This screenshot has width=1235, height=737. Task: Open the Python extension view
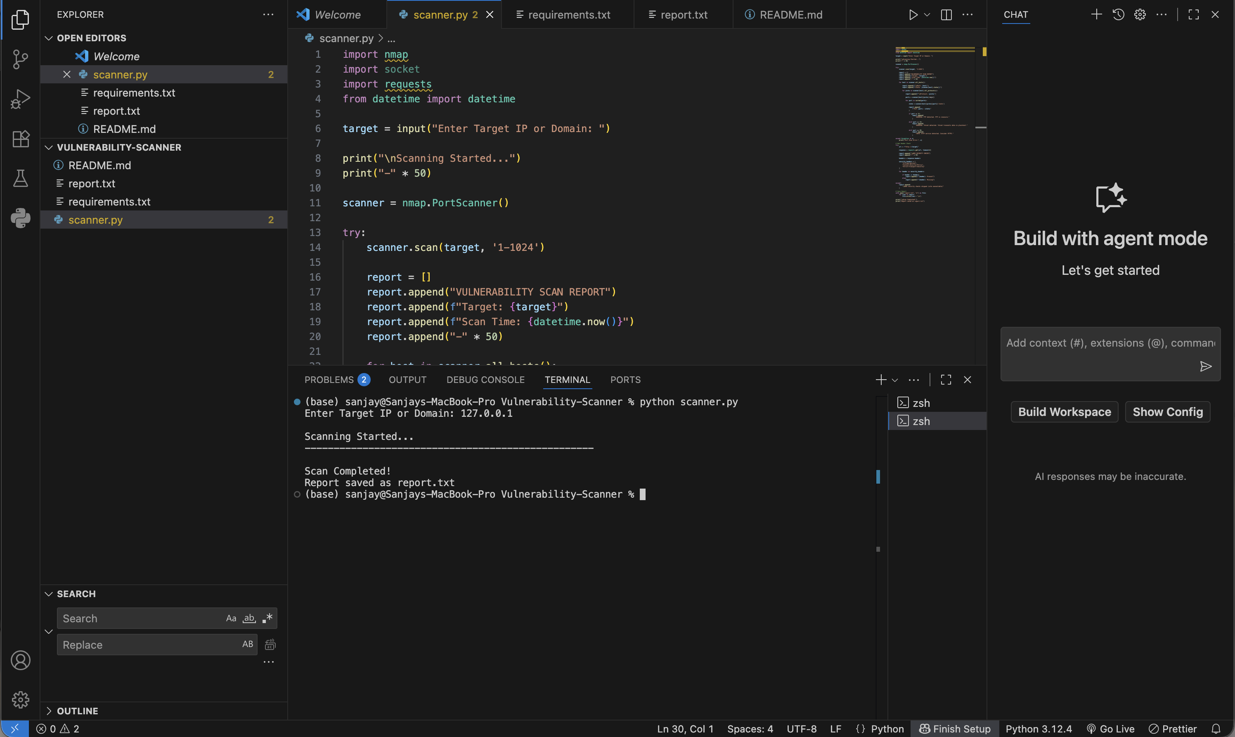[x=20, y=218]
